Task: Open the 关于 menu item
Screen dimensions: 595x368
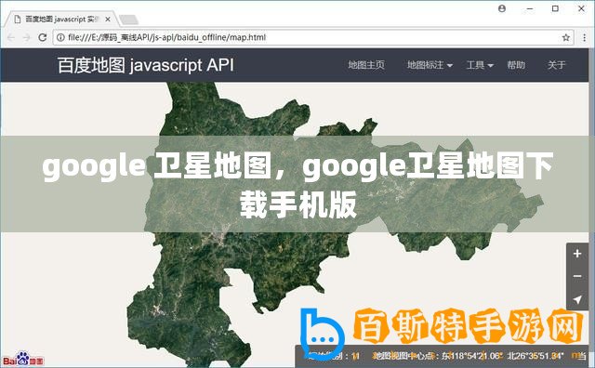Action: coord(556,65)
